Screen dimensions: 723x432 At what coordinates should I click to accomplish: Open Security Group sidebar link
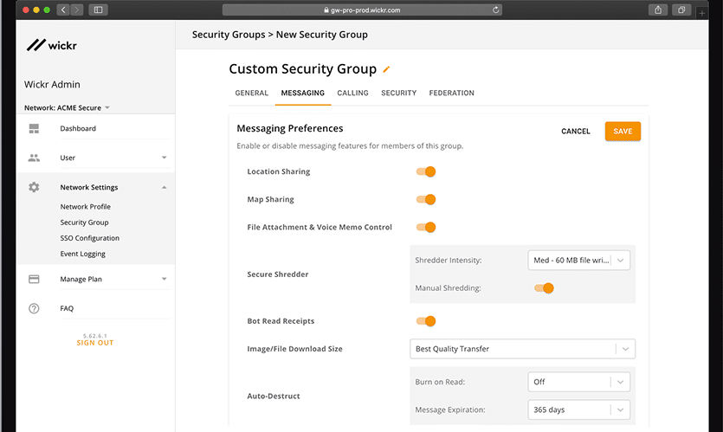(x=84, y=222)
